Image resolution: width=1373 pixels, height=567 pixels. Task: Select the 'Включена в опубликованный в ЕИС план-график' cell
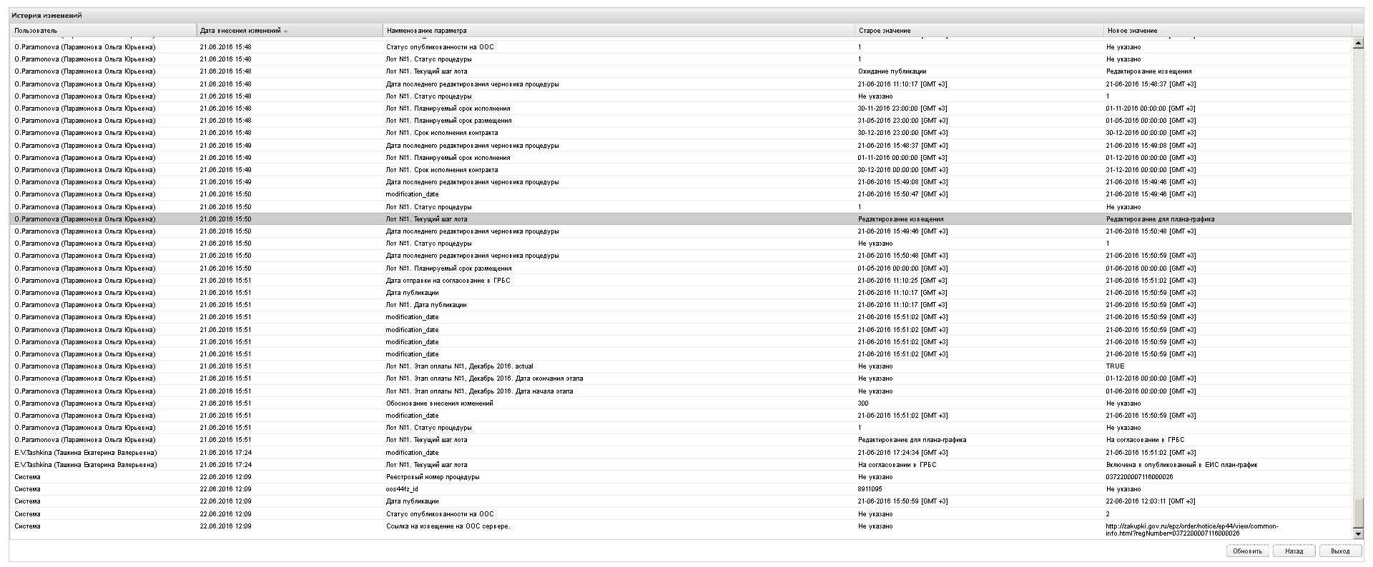point(1181,465)
